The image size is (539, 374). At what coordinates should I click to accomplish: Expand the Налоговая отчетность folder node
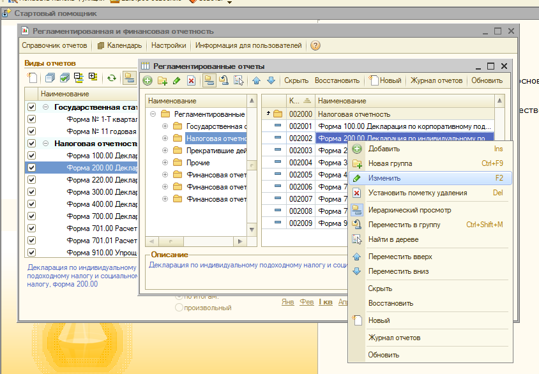coord(165,138)
